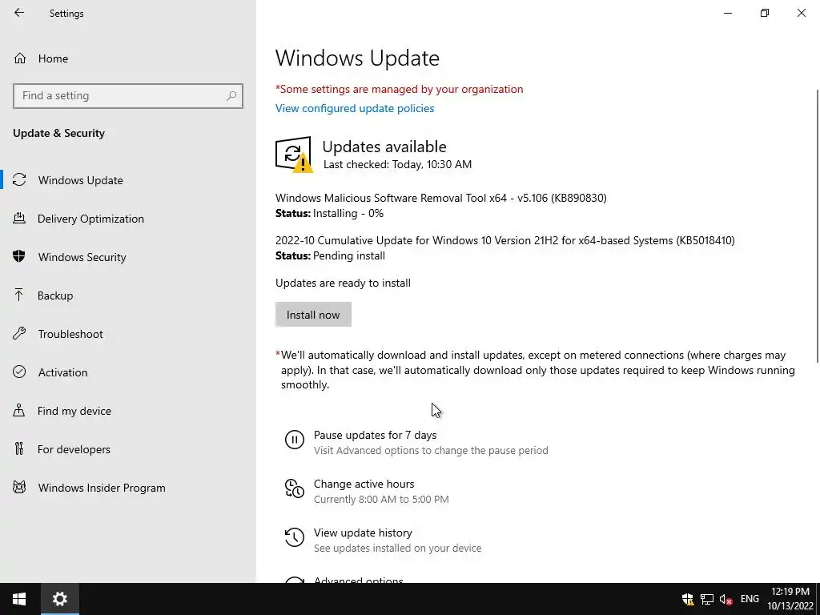The width and height of the screenshot is (820, 615).
Task: Click the Settings gear taskbar button
Action: [x=60, y=599]
